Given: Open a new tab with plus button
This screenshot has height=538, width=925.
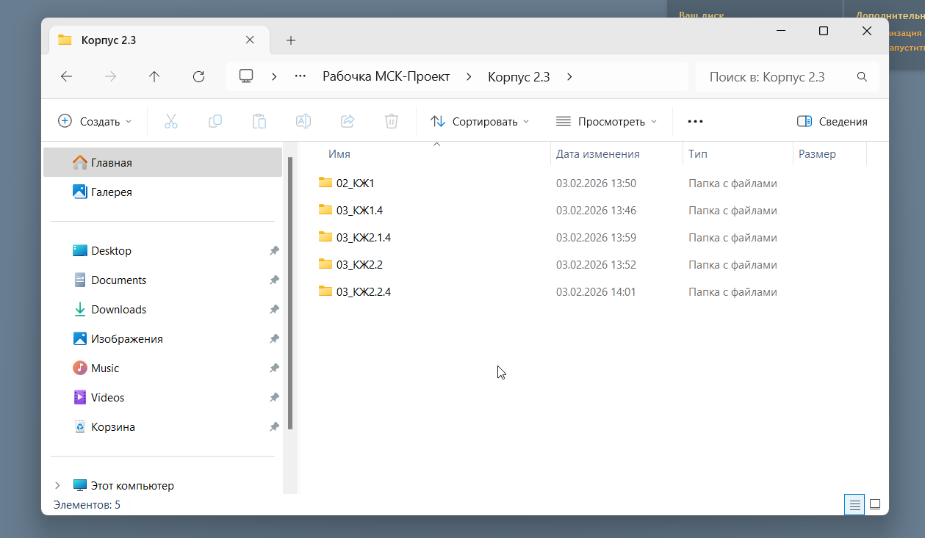Looking at the screenshot, I should (x=291, y=40).
